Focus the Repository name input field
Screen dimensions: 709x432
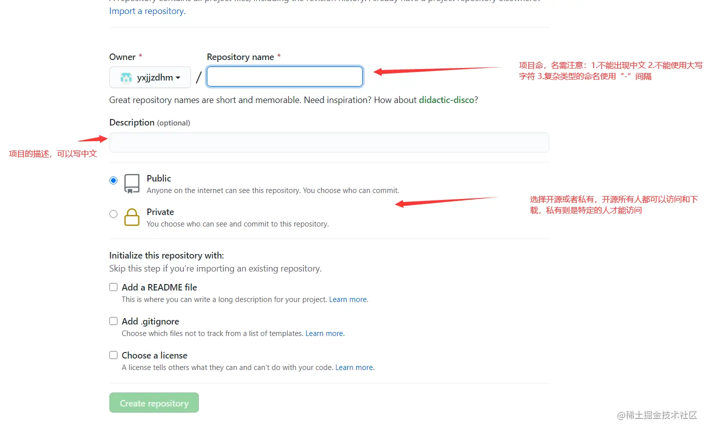(285, 76)
